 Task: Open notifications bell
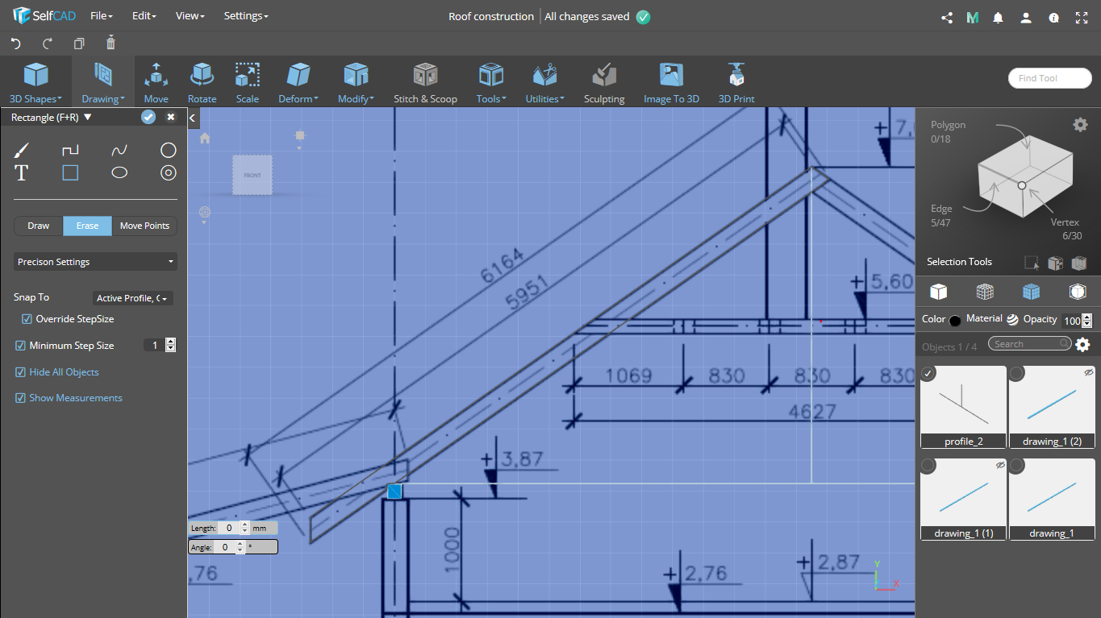(999, 17)
